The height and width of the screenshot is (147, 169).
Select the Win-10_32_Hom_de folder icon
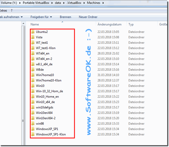coord(33,91)
